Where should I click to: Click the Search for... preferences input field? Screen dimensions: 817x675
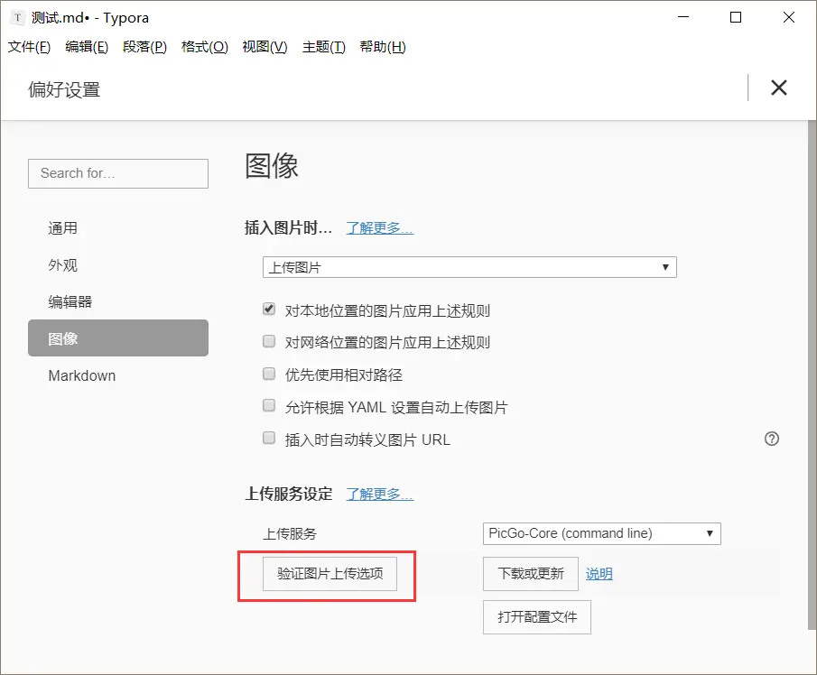118,173
